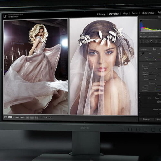Click the Previous button
The height and width of the screenshot is (161, 161).
pos(147,119)
